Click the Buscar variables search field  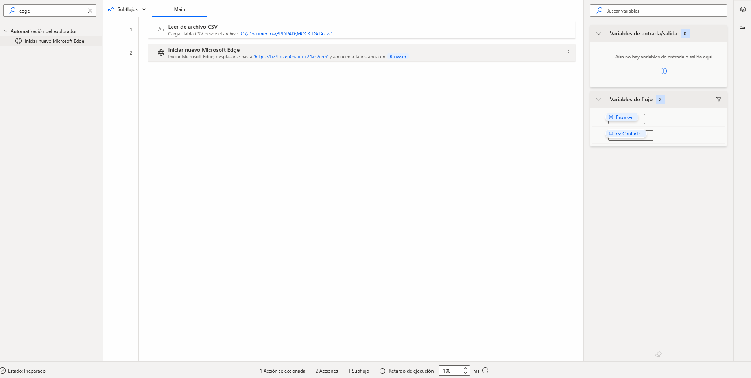[x=658, y=11]
